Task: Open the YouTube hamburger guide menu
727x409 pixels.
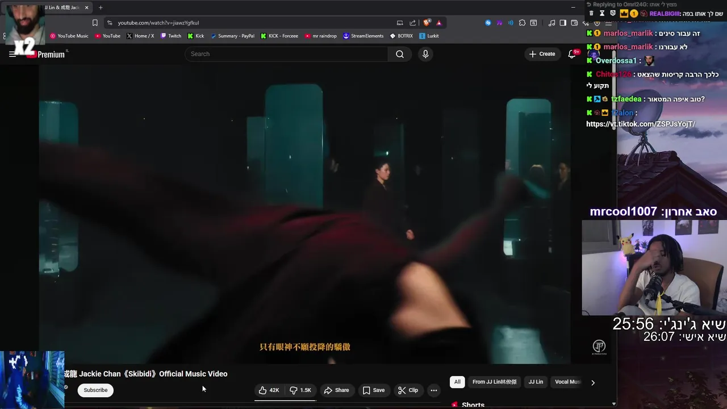Action: click(12, 54)
